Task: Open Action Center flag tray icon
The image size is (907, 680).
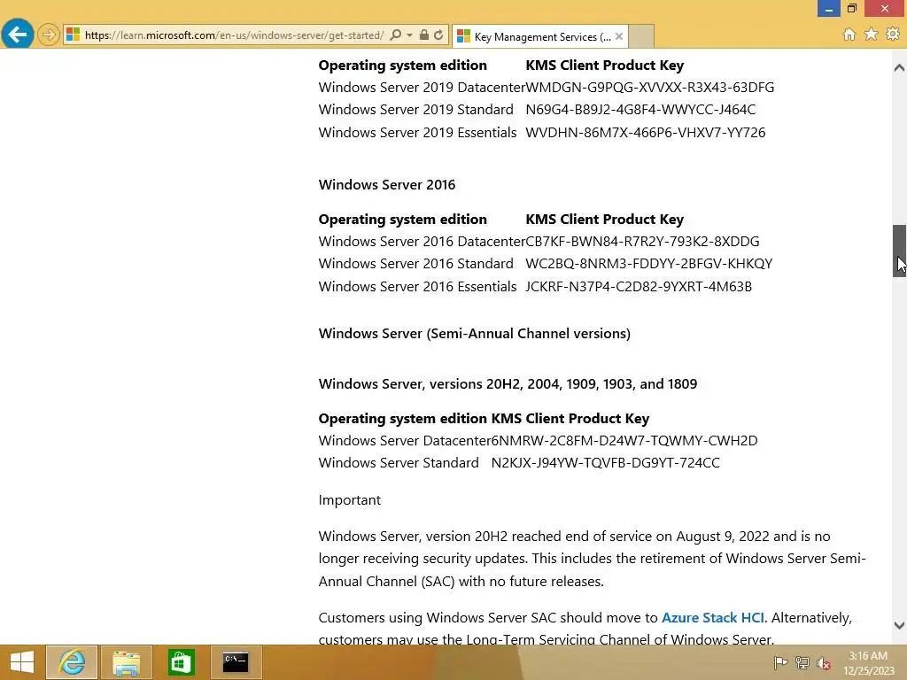Action: (x=780, y=662)
